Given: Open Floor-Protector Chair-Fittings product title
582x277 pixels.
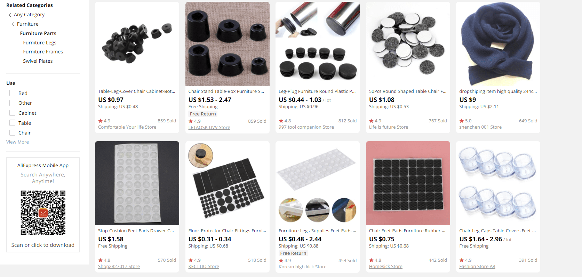Looking at the screenshot, I should click(x=227, y=231).
